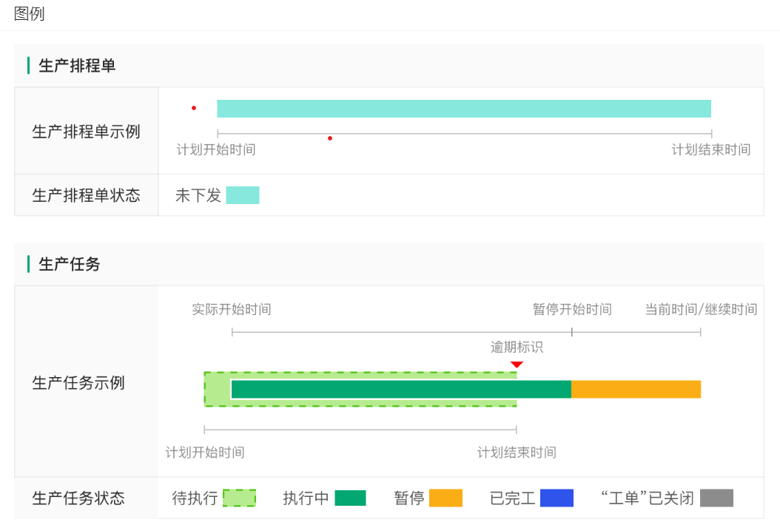
Task: Click the orange paused segment of task bar
Action: click(636, 389)
